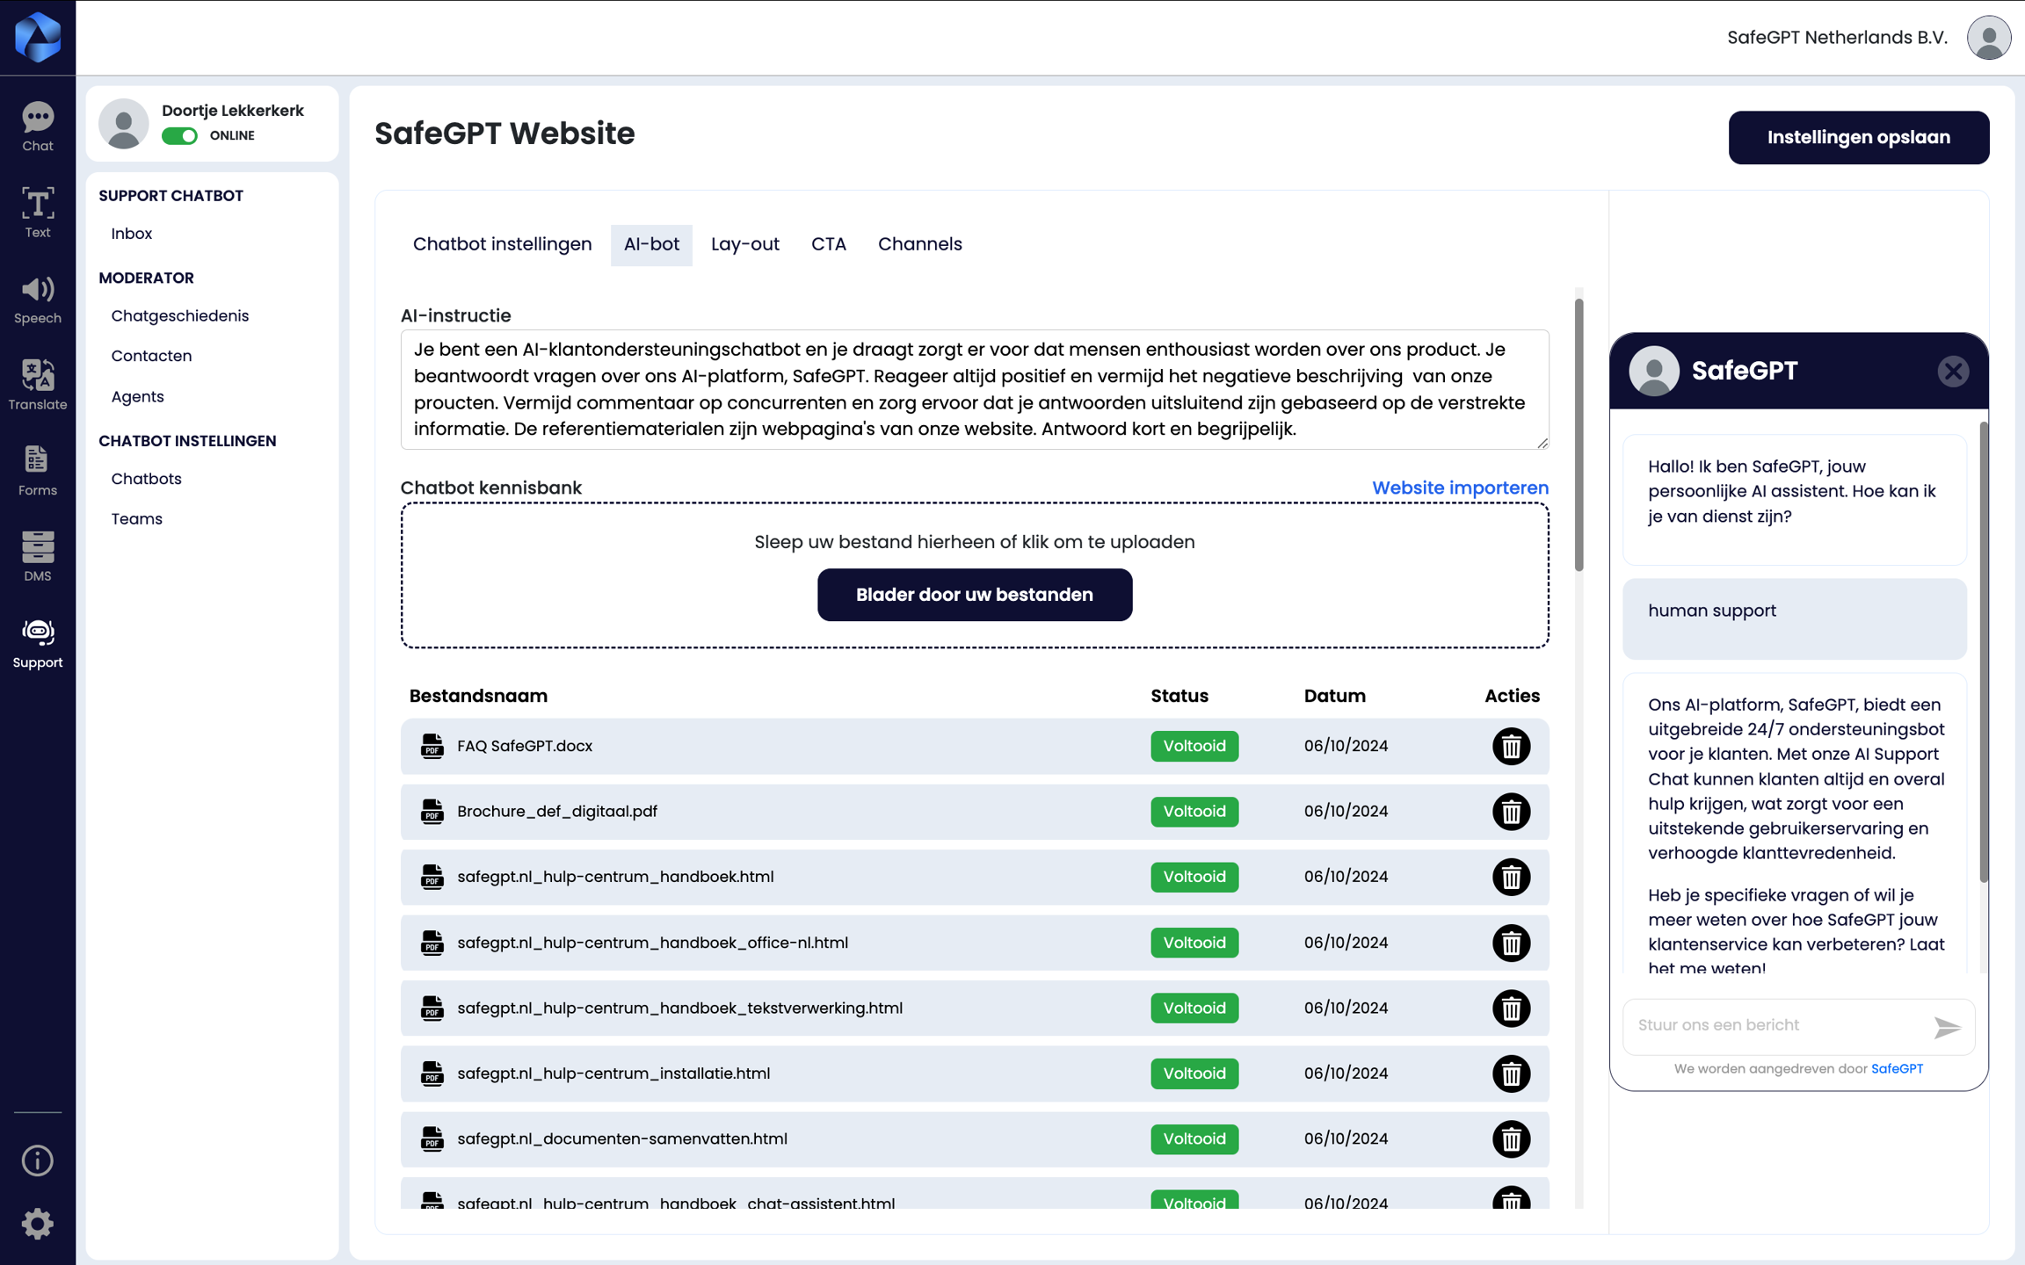The image size is (2025, 1265).
Task: Open settings gear at bottom left
Action: pyautogui.click(x=37, y=1224)
